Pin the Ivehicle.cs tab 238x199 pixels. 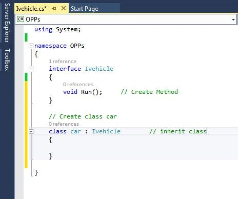tap(54, 8)
